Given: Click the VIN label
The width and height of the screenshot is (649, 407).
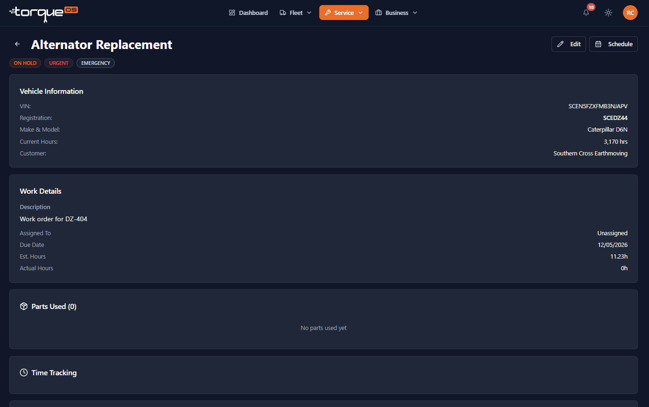Looking at the screenshot, I should 25,106.
